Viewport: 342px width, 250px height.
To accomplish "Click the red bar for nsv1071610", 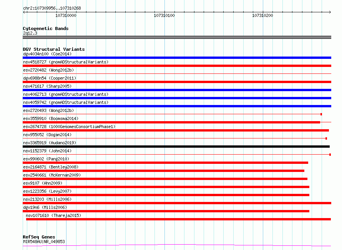I will pyautogui.click(x=178, y=219).
